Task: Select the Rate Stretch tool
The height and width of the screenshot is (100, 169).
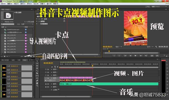Action: pos(37,71)
